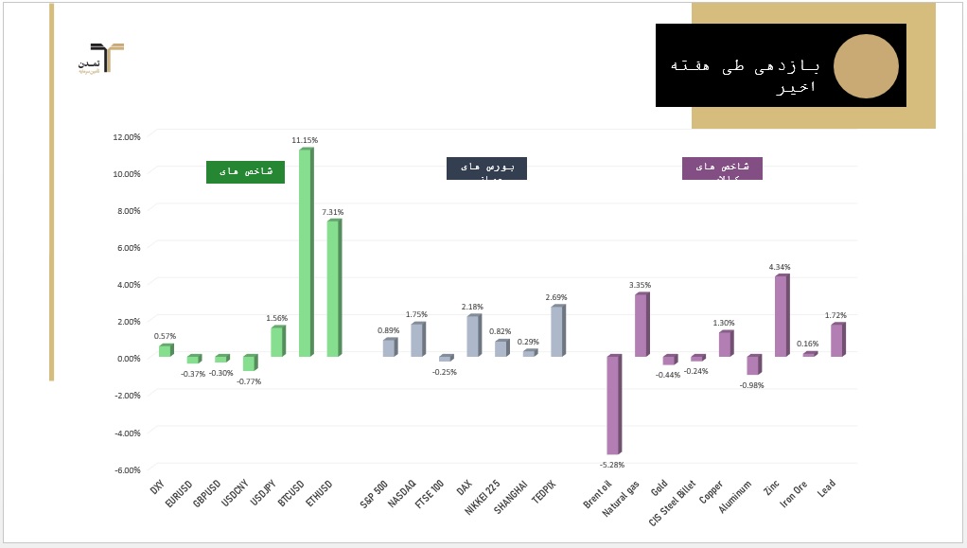Select the negative purple Brent oil bar
Screen dimensions: 967x548
point(613,404)
